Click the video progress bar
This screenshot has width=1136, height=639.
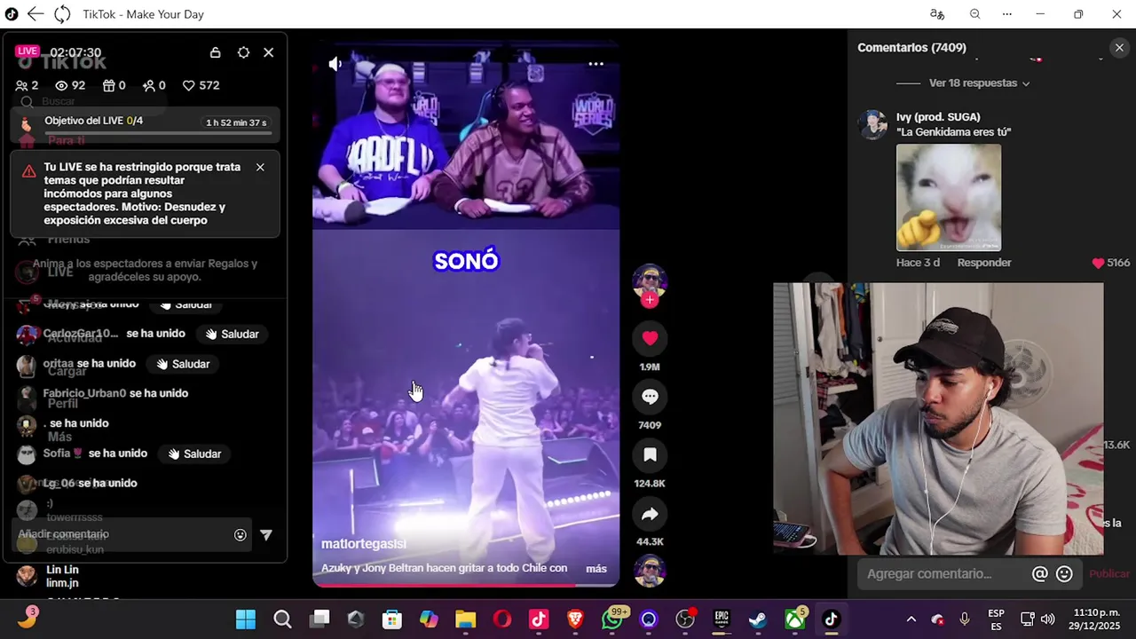pyautogui.click(x=466, y=585)
